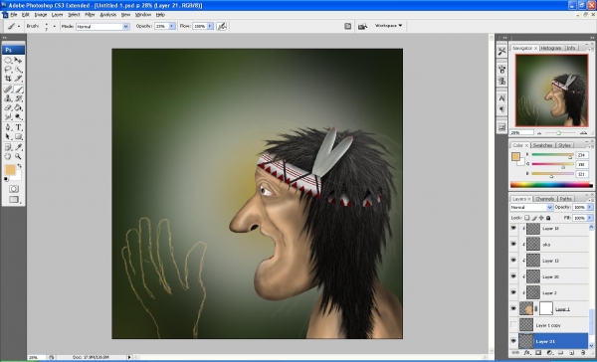This screenshot has width=597, height=362.
Task: Hide Layer 21 visibility eye
Action: pyautogui.click(x=513, y=341)
